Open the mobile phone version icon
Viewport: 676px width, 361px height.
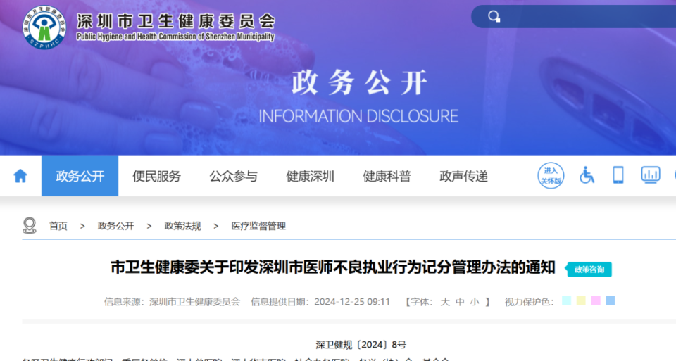(618, 175)
